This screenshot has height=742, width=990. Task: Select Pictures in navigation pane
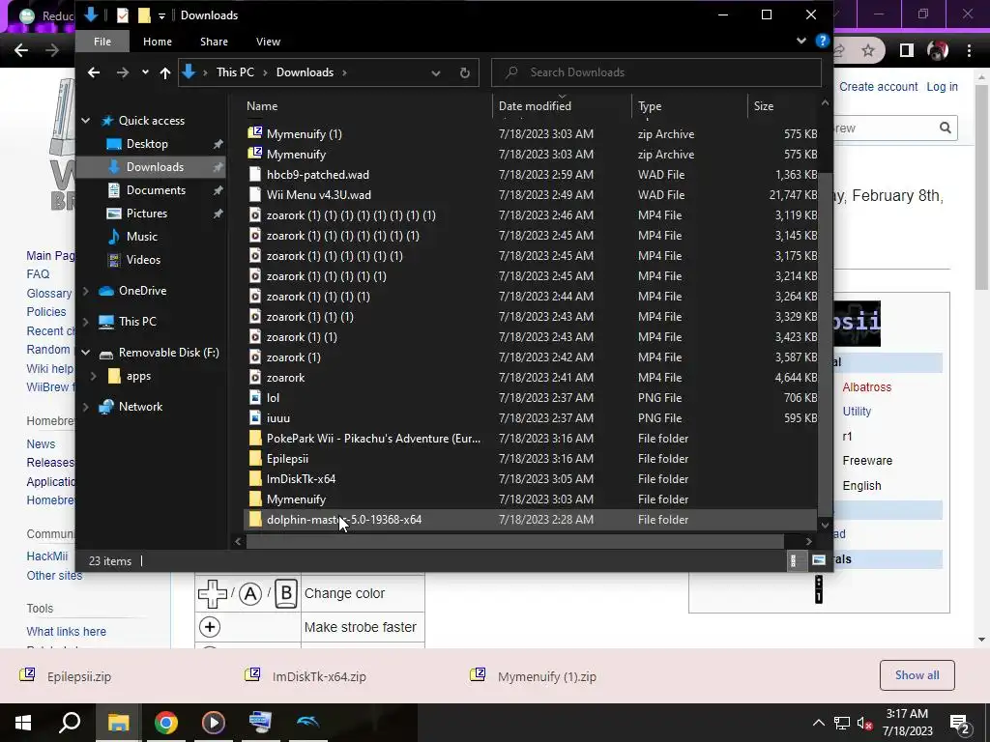(147, 214)
